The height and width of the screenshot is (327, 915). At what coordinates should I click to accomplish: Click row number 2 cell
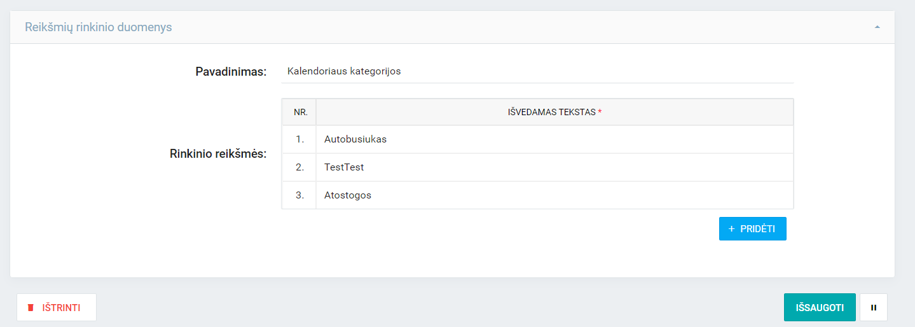300,167
